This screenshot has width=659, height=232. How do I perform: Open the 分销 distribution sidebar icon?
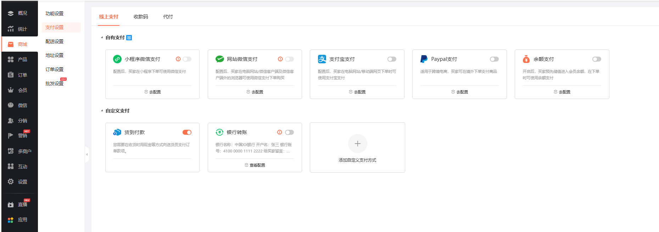click(11, 121)
